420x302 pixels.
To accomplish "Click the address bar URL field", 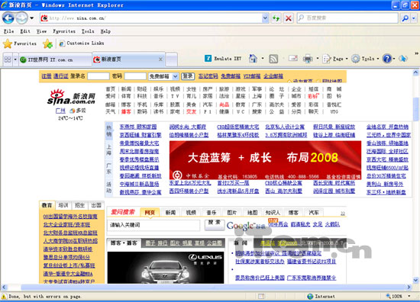I will [x=150, y=18].
